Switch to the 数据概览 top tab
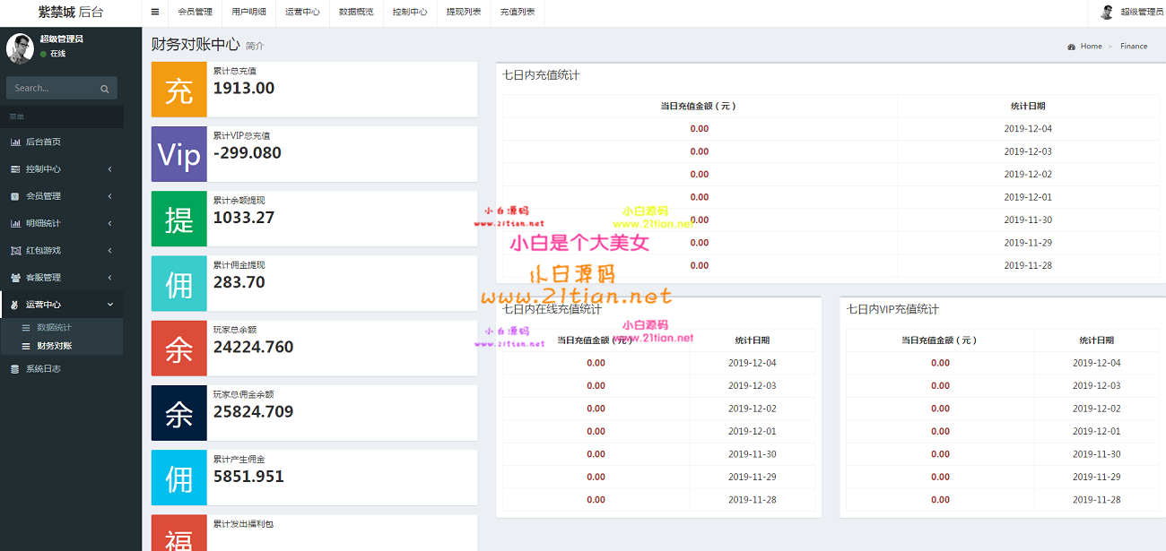Screen dimensions: 1166x551 tap(356, 13)
